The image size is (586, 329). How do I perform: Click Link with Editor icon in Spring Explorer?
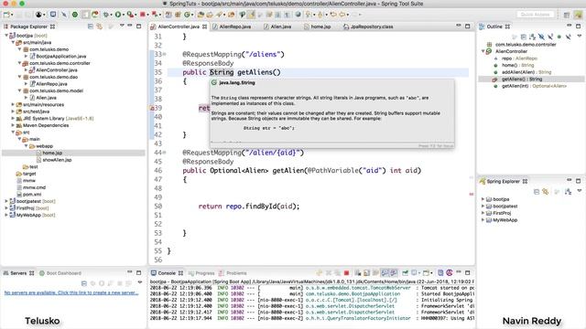coord(546,192)
